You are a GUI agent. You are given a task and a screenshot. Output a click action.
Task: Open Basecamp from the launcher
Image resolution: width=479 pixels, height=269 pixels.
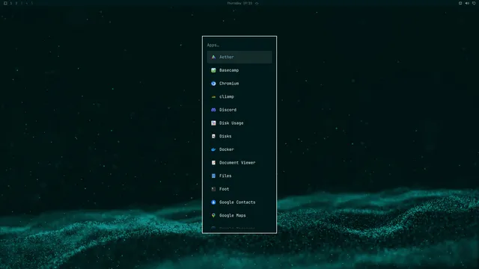point(239,70)
